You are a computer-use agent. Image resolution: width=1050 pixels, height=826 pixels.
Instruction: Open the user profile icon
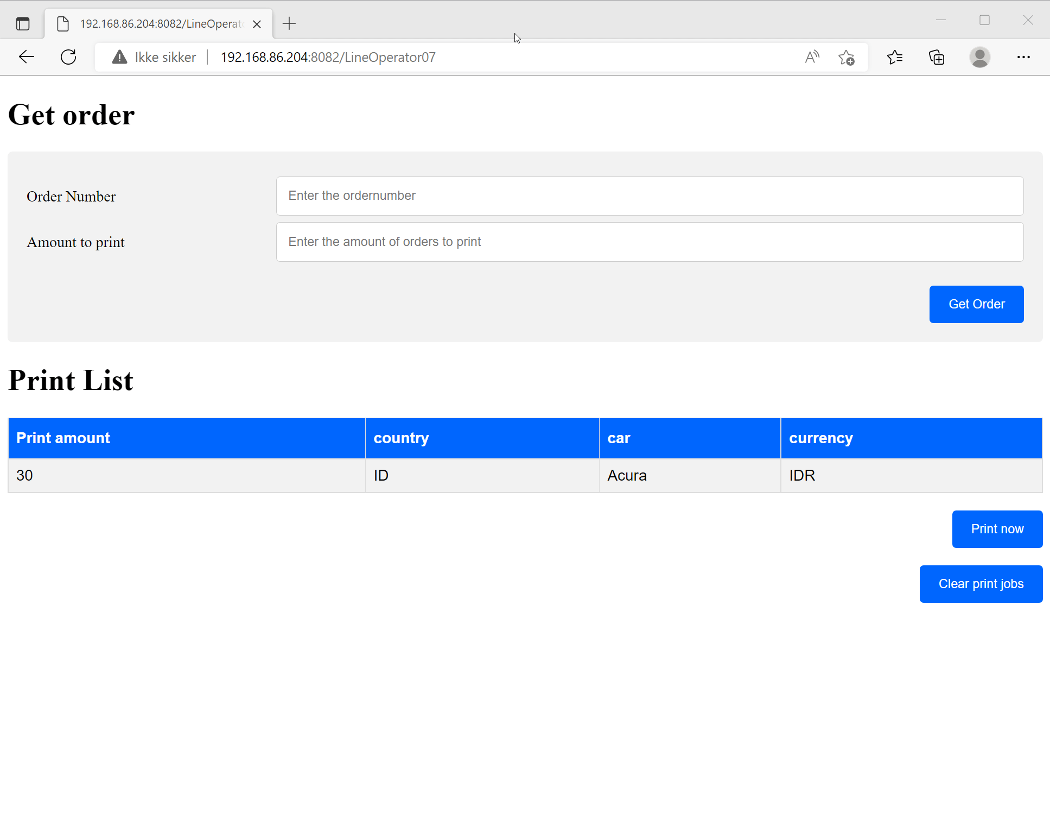[979, 57]
